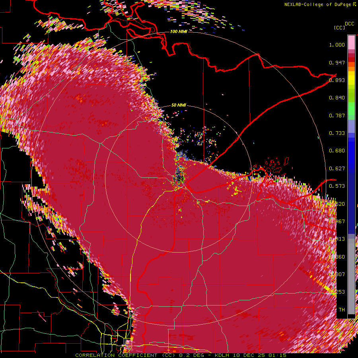
Task: Select the 0.627 scale value
Action: (337, 169)
